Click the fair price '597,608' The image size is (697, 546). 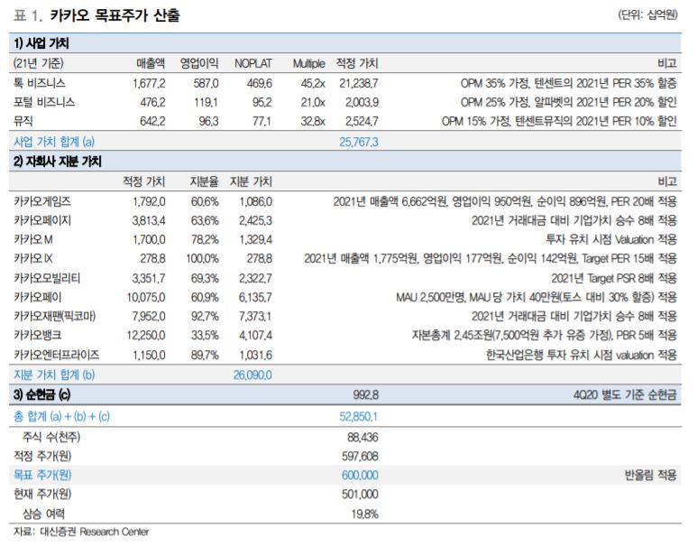coord(360,457)
